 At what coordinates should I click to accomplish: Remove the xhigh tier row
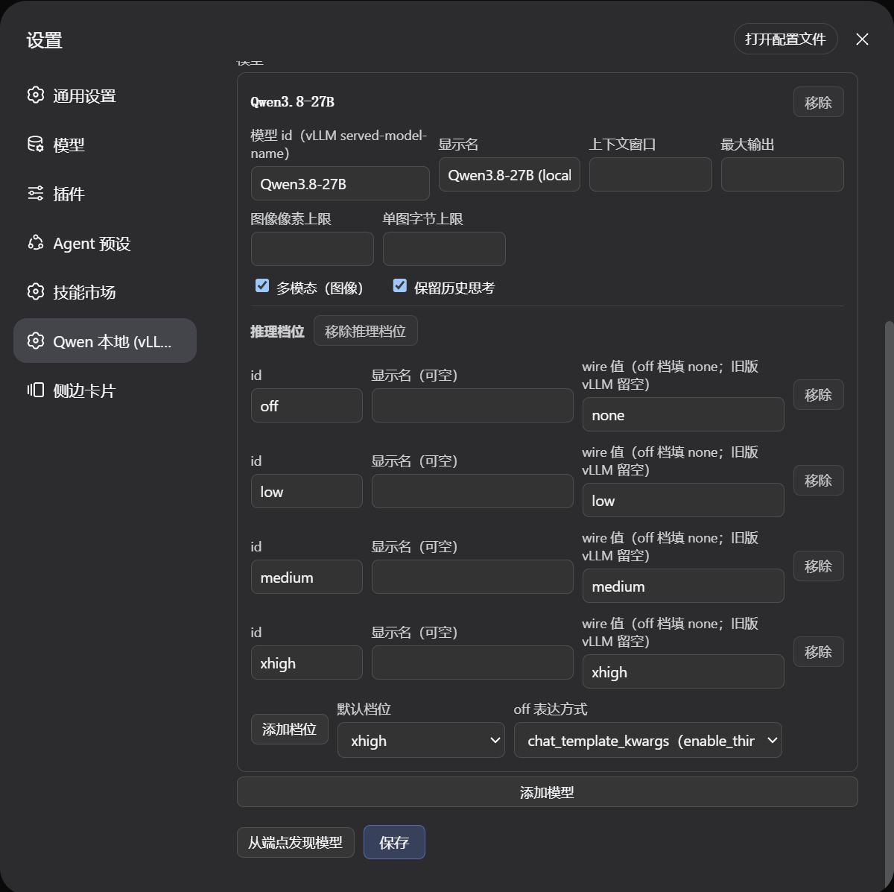coord(818,652)
